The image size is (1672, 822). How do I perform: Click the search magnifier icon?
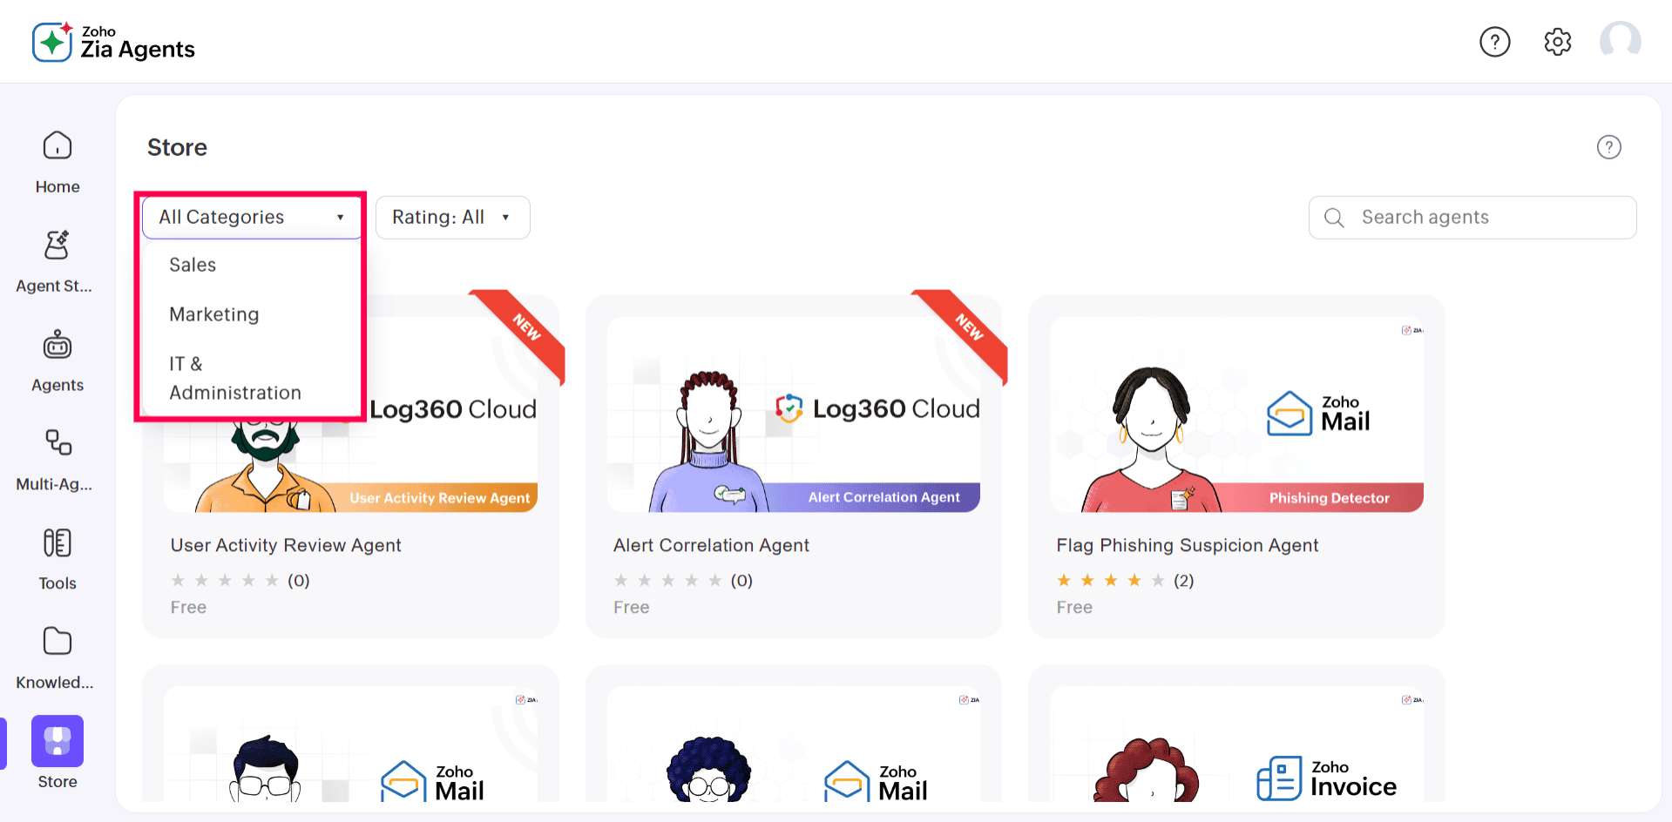tap(1334, 218)
